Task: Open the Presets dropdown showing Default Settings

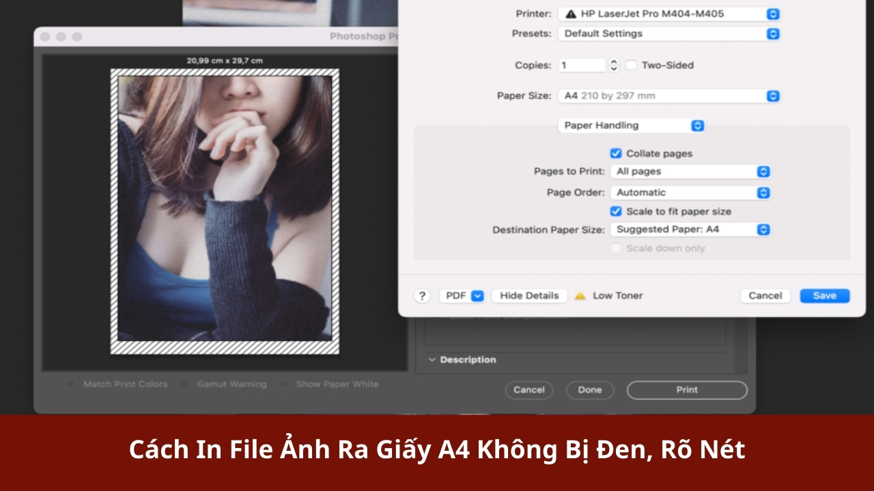Action: [772, 33]
